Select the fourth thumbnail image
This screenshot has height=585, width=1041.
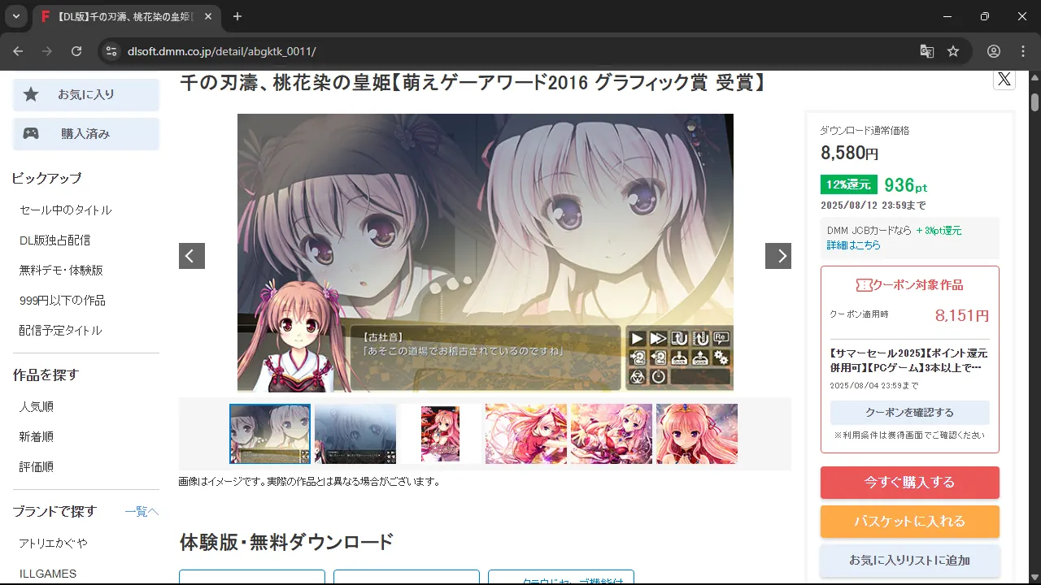pyautogui.click(x=526, y=434)
